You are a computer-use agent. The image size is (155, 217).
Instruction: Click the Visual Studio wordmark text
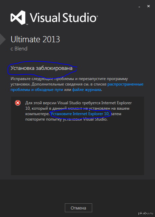click(x=64, y=18)
